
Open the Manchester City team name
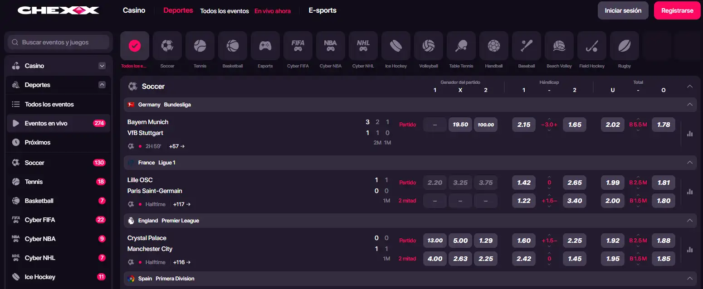tap(150, 249)
